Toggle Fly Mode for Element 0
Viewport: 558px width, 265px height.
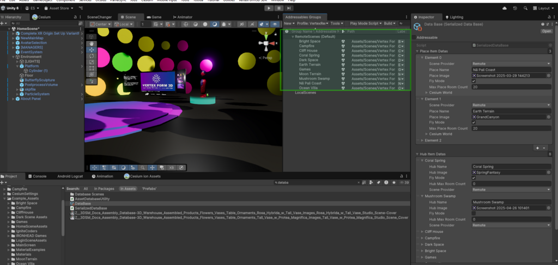(x=474, y=81)
